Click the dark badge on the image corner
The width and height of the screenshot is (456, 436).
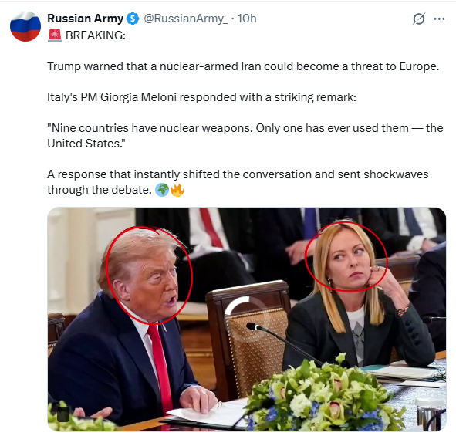pos(62,414)
